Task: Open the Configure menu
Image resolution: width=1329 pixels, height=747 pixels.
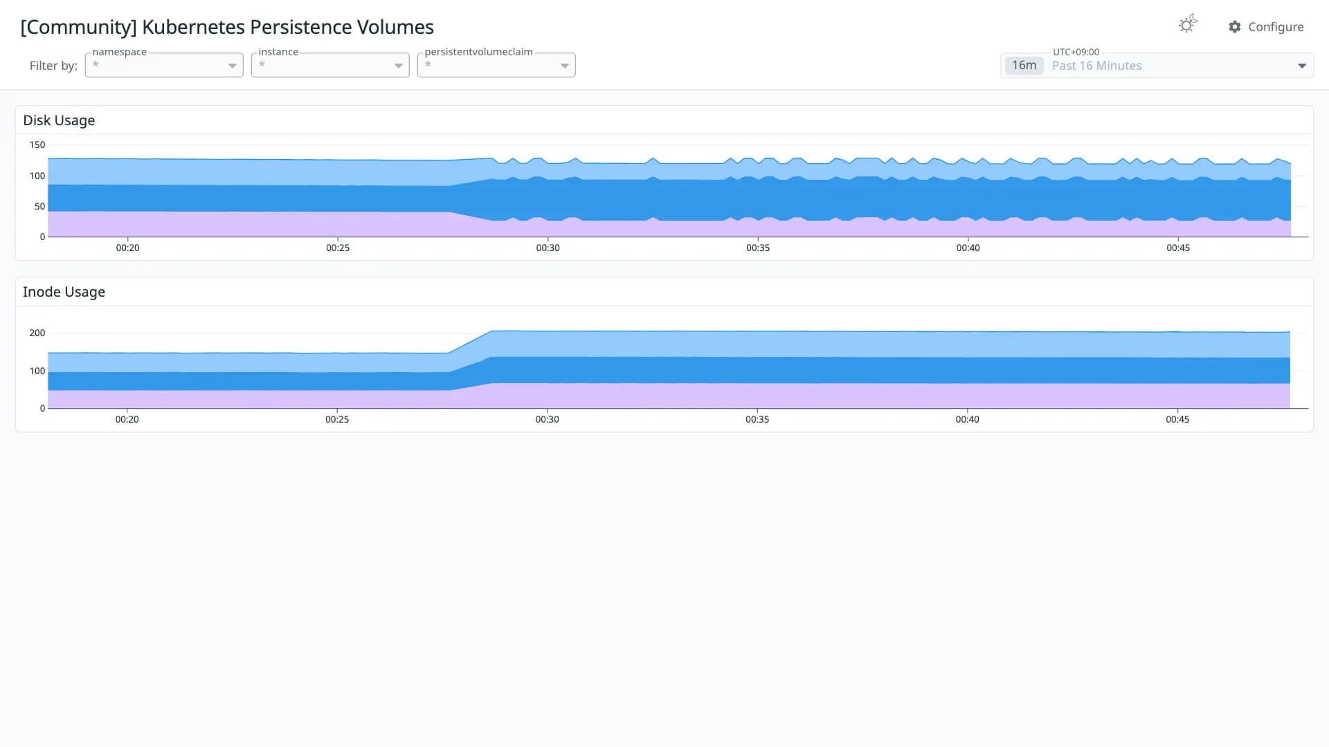Action: (1266, 27)
